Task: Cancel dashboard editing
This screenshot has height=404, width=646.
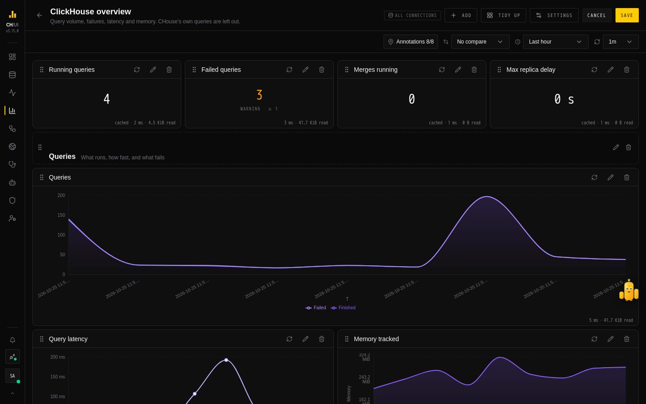Action: click(x=597, y=15)
